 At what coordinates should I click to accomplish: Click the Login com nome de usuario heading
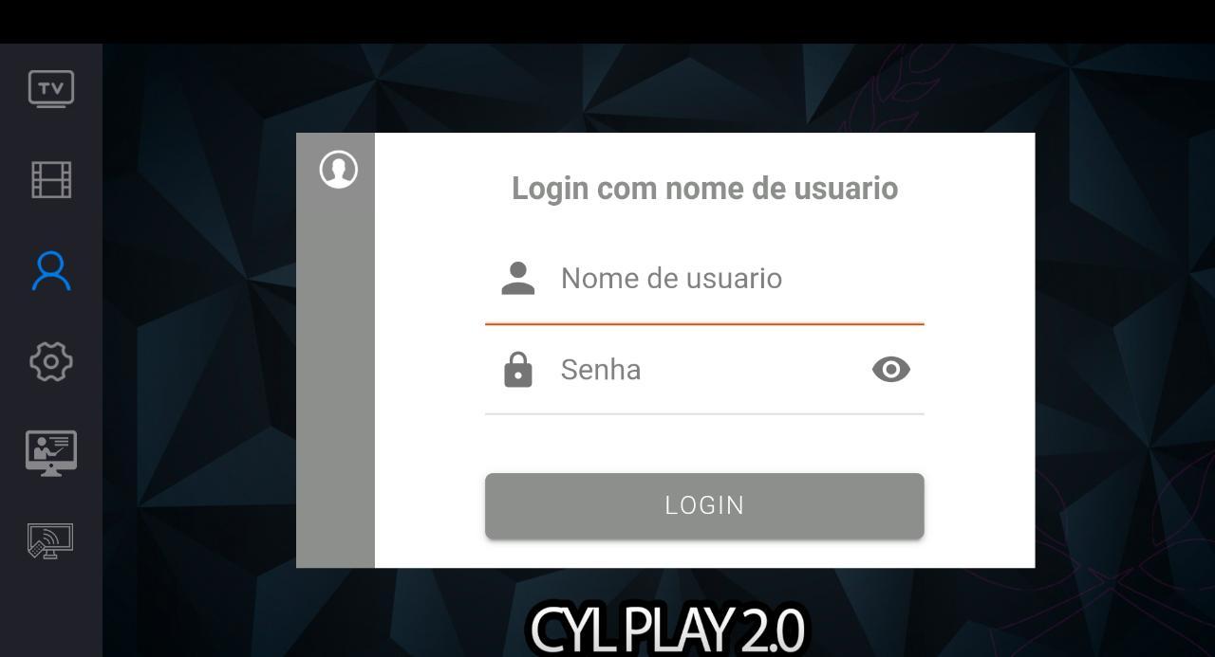click(x=704, y=188)
